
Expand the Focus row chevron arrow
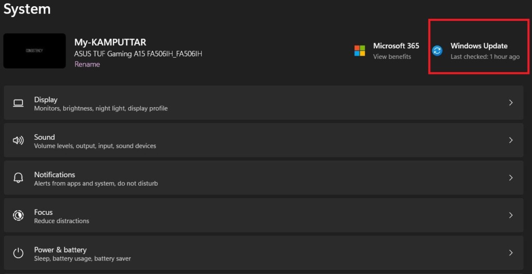coord(511,215)
